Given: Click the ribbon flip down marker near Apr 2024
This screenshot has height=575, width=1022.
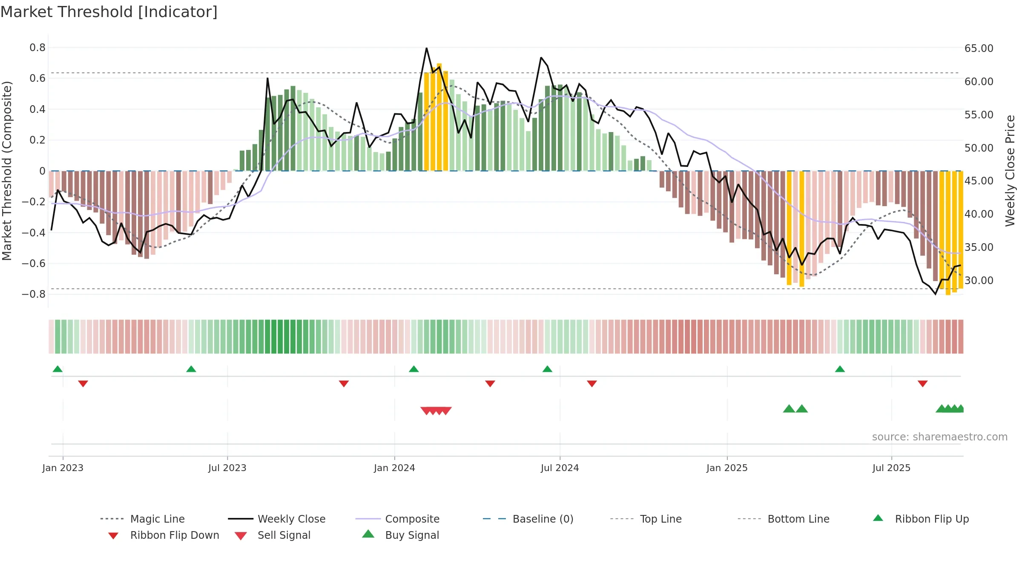Looking at the screenshot, I should coord(490,384).
